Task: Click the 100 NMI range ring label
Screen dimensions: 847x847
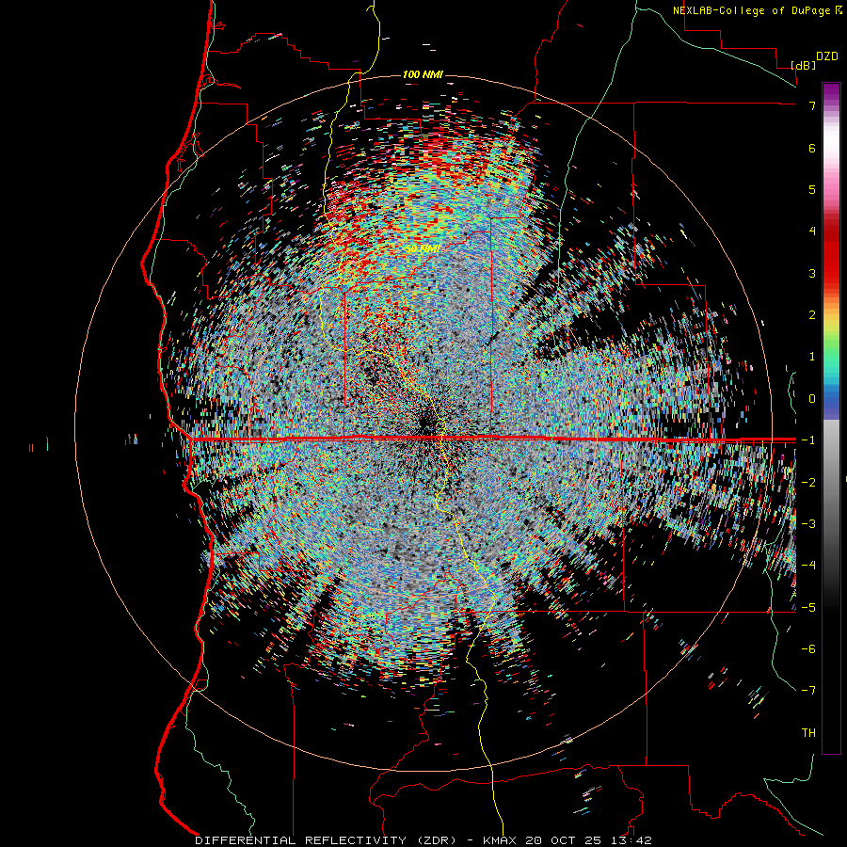Action: [x=423, y=74]
